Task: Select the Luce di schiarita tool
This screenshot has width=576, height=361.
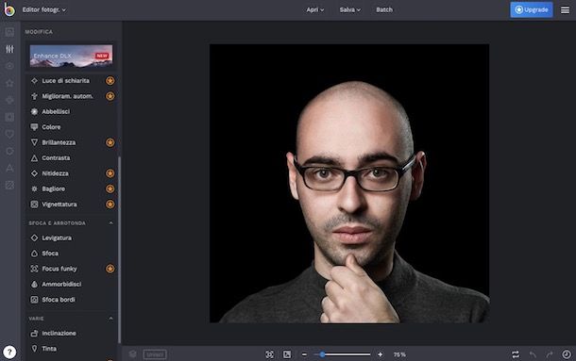Action: click(72, 81)
